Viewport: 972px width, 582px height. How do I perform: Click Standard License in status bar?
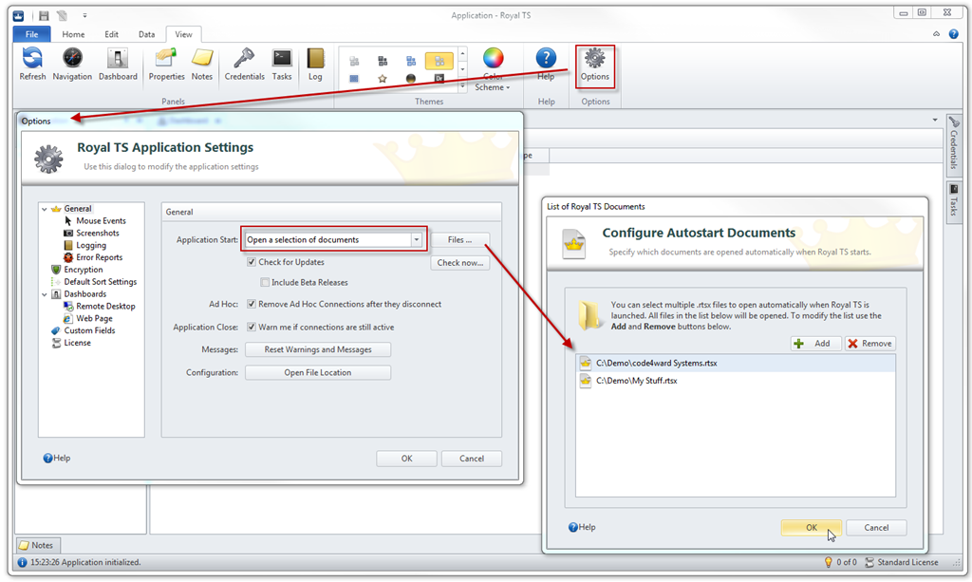coord(902,562)
